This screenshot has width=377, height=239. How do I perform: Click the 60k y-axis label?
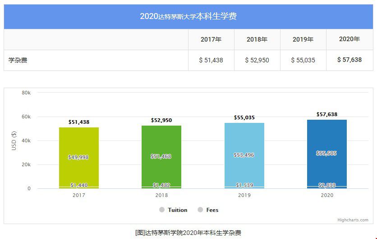coord(26,117)
